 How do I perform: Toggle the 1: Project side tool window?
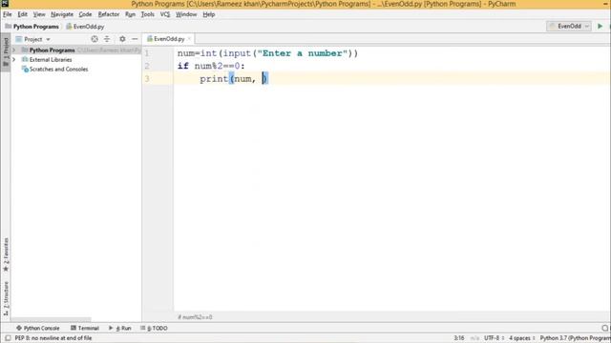[x=6, y=51]
